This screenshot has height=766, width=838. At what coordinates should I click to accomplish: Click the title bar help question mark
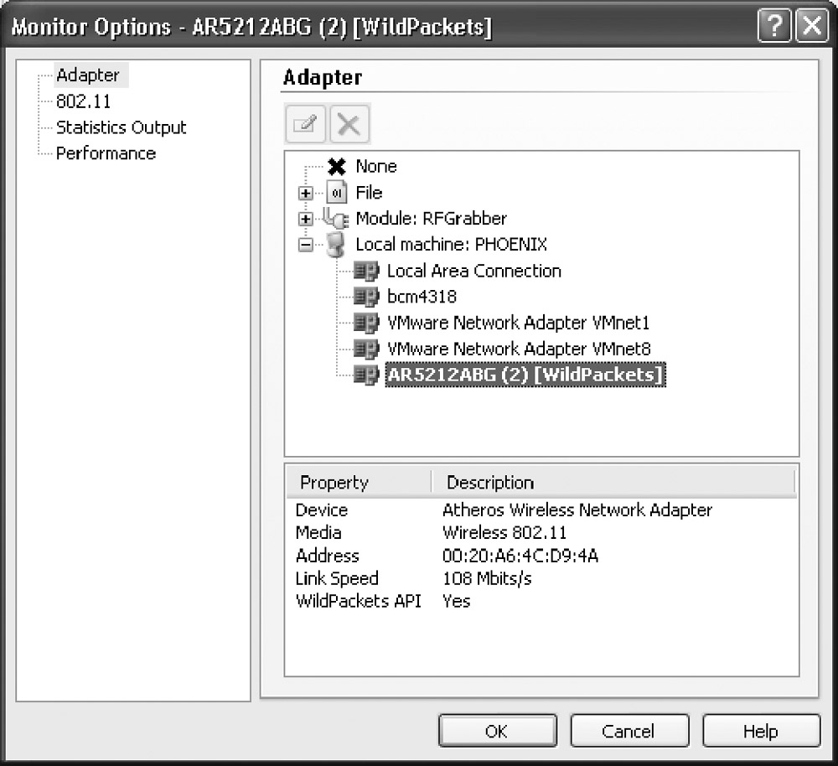(773, 26)
